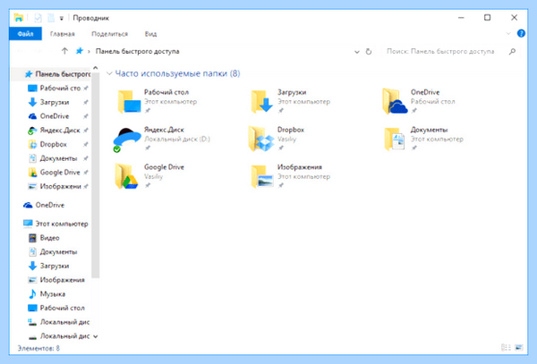Go up one level with up arrow

[64, 51]
